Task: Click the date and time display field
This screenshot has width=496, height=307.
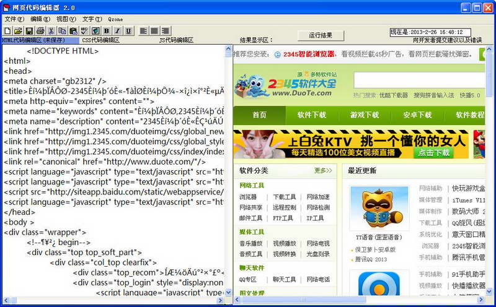Action: 430,32
